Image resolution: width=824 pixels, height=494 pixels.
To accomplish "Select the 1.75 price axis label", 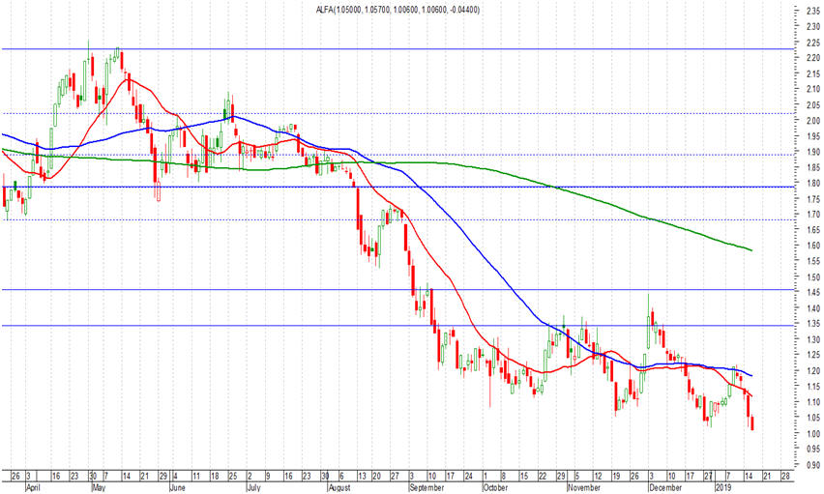I will (x=813, y=198).
